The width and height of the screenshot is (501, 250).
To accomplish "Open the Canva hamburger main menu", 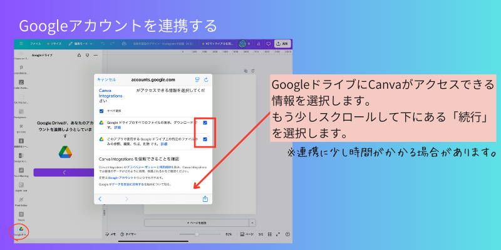I will tap(21, 44).
